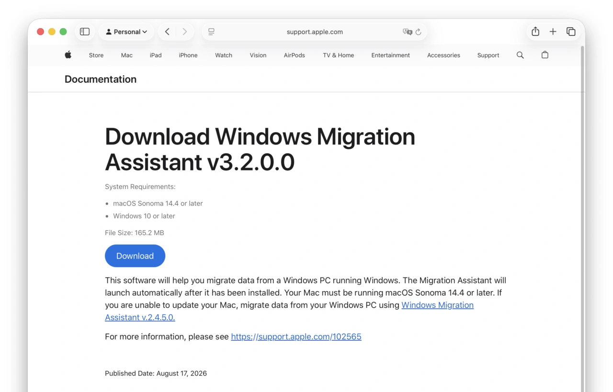Image resolution: width=613 pixels, height=392 pixels.
Task: Click the 'Published Date: August 17, 2026' text
Action: (x=156, y=373)
